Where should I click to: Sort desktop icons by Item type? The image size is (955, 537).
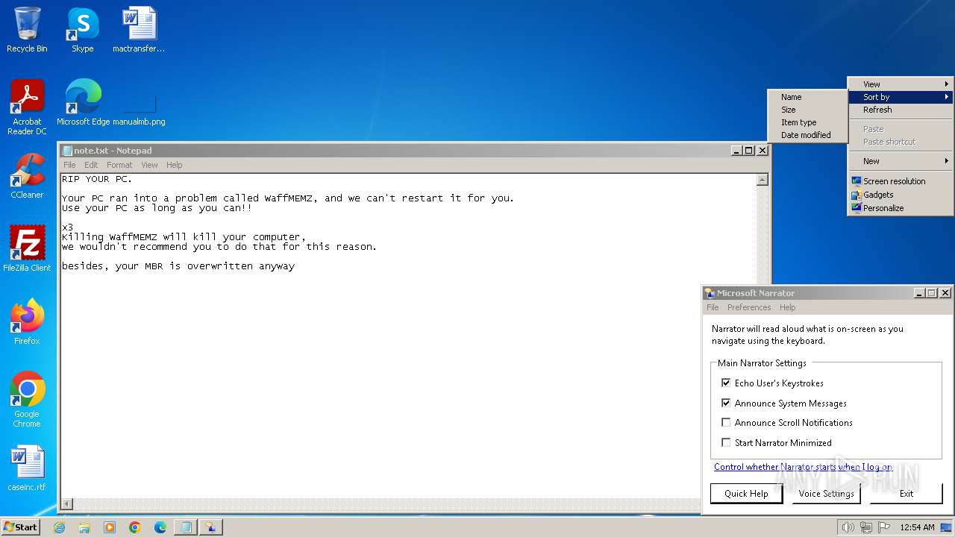808,122
